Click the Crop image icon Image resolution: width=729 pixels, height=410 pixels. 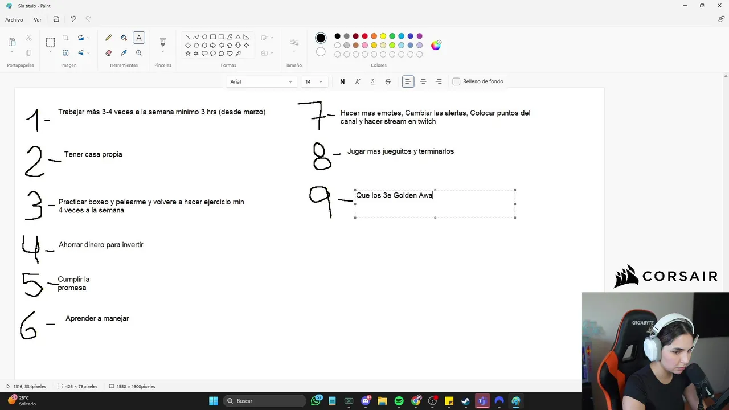pos(65,38)
